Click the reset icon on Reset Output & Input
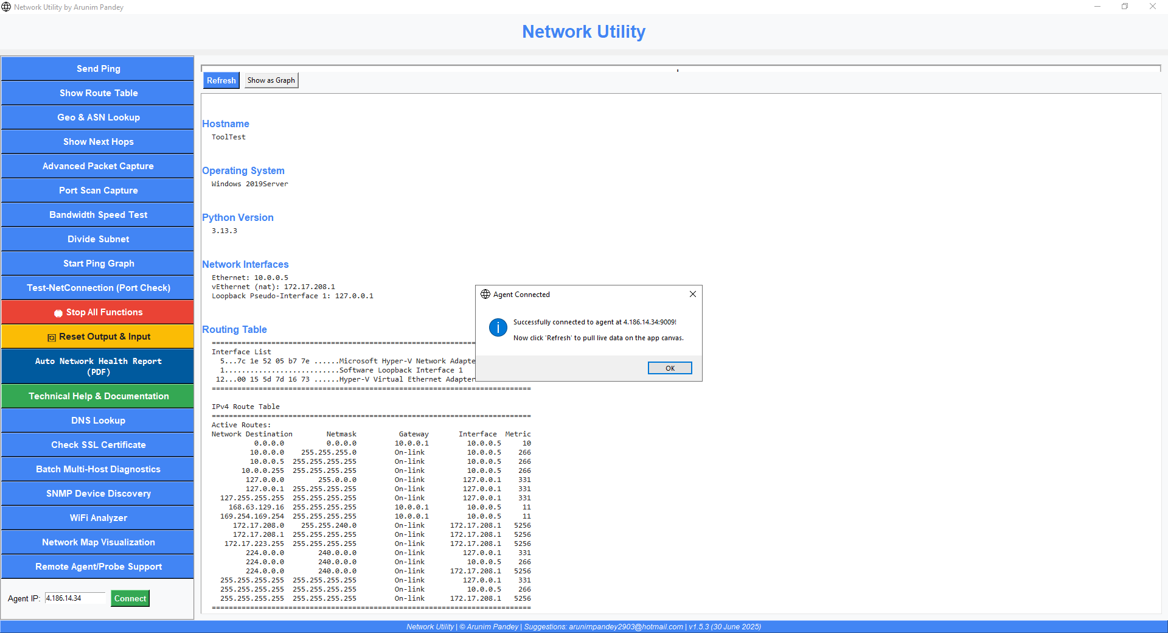This screenshot has height=633, width=1168. pyautogui.click(x=51, y=337)
